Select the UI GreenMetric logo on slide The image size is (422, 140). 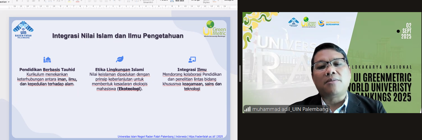coord(214,29)
